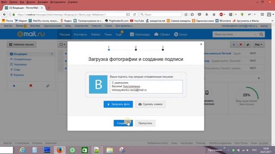The width and height of the screenshot is (275, 154).
Task: Click inside the signature text box
Action: 146,86
